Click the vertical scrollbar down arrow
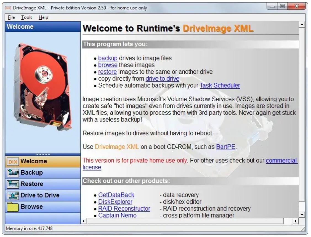 tap(302, 214)
